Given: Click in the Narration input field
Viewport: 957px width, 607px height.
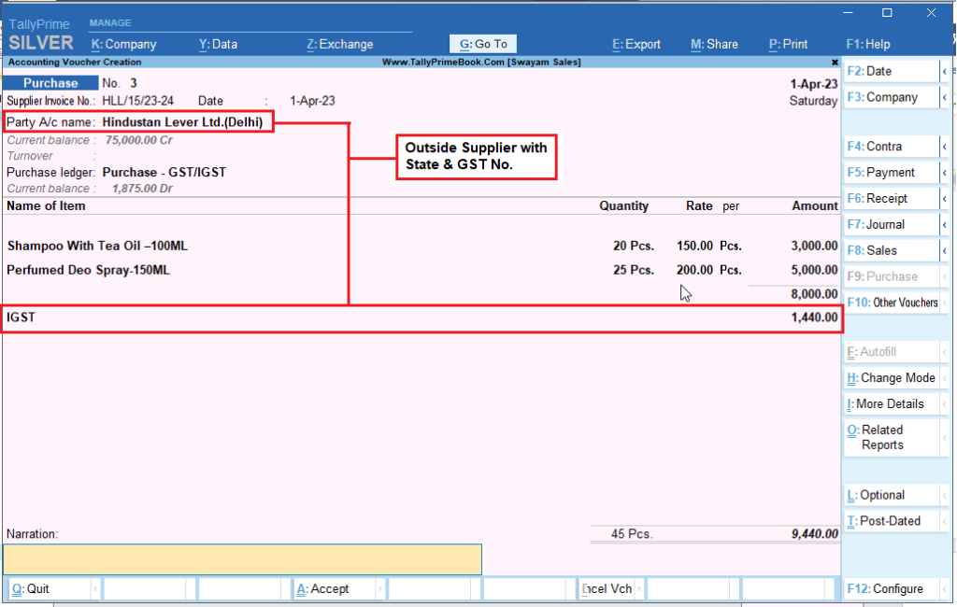Looking at the screenshot, I should click(x=242, y=559).
